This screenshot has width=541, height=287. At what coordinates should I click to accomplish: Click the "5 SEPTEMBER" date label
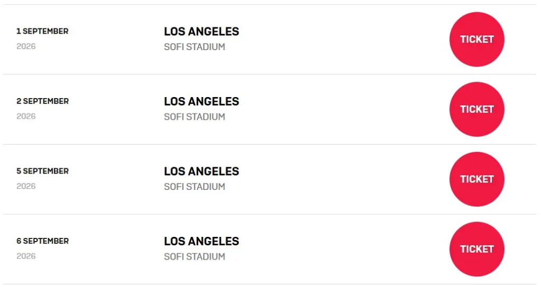tap(42, 171)
